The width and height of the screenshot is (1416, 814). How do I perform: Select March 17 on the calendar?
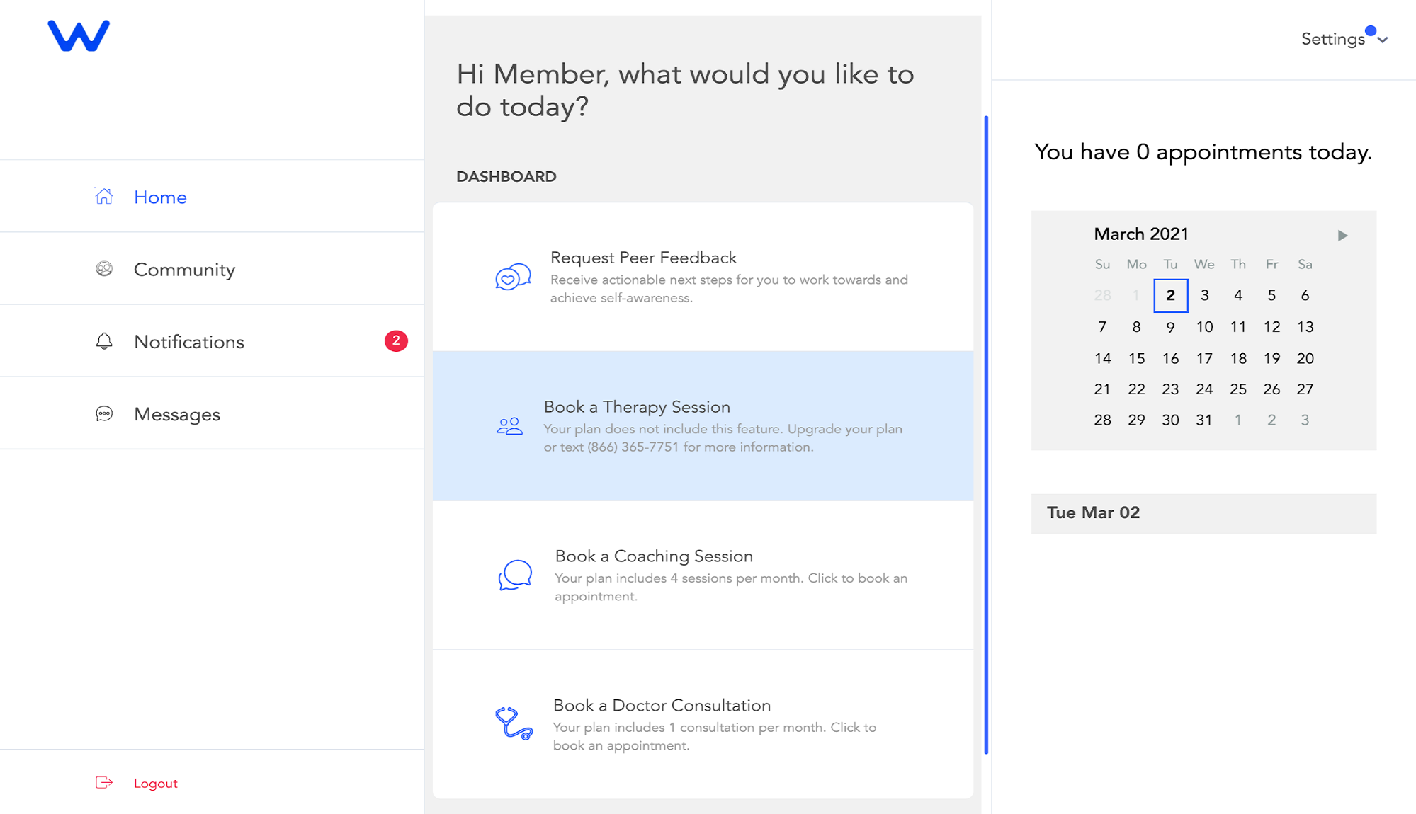pyautogui.click(x=1204, y=358)
